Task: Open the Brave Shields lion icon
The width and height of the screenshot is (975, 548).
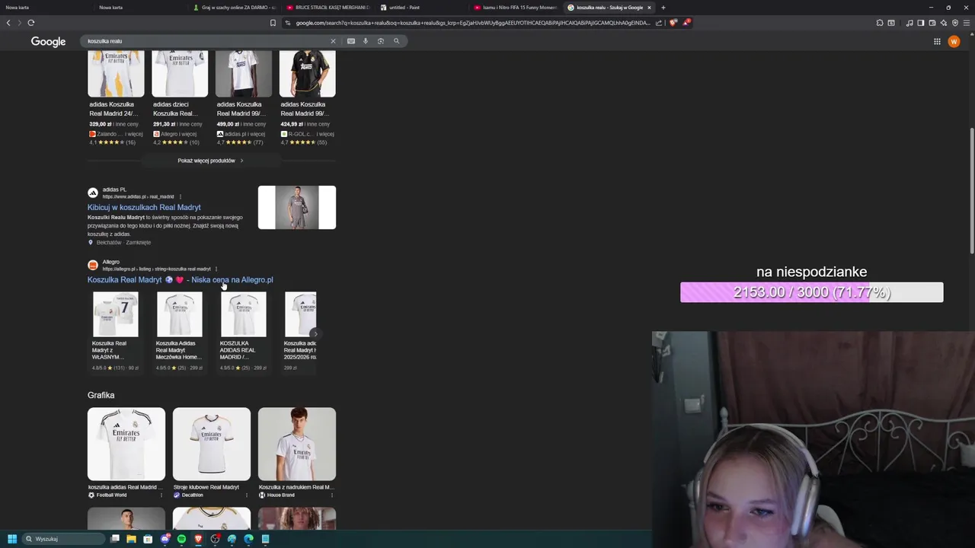Action: [x=673, y=23]
